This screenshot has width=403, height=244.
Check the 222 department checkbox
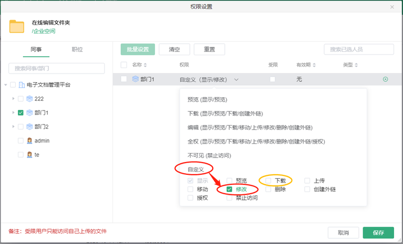pos(21,99)
